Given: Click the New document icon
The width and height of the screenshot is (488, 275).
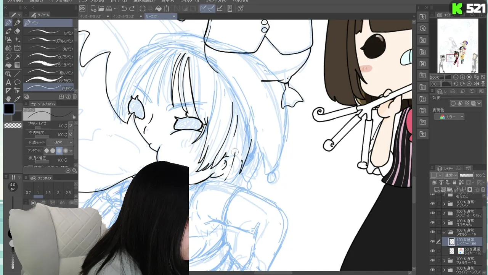Looking at the screenshot, I should point(93,8).
